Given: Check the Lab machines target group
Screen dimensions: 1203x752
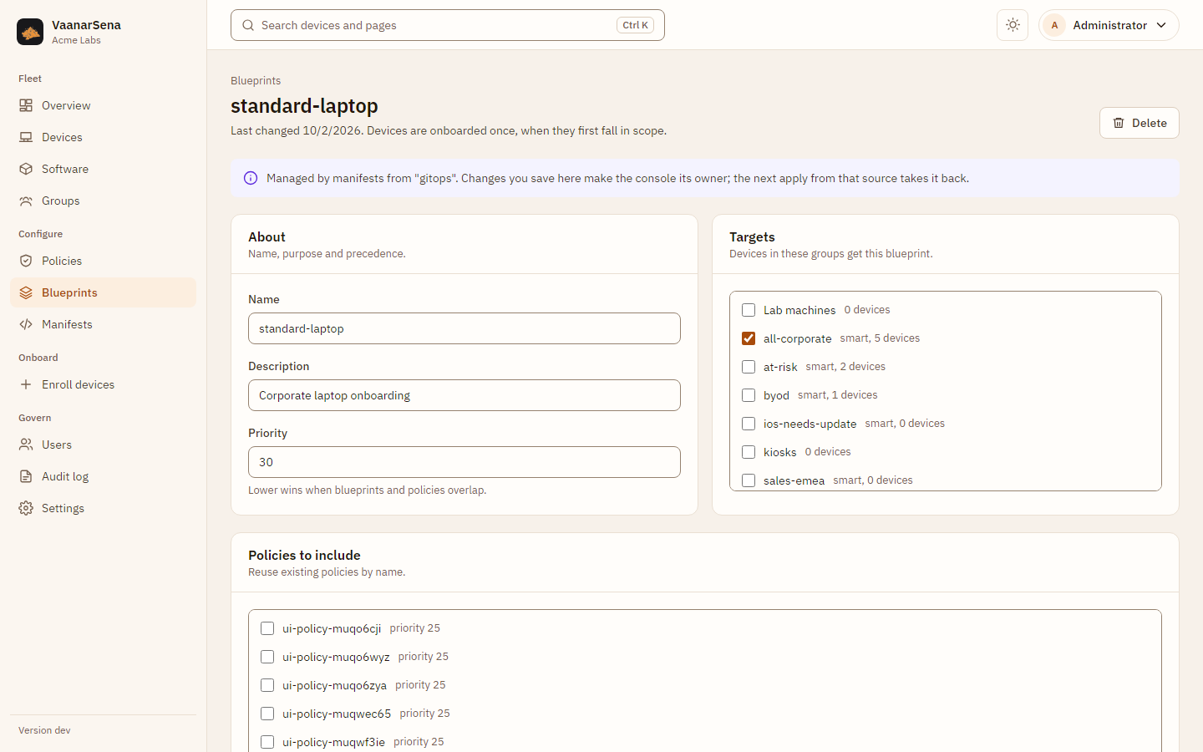Looking at the screenshot, I should point(749,310).
